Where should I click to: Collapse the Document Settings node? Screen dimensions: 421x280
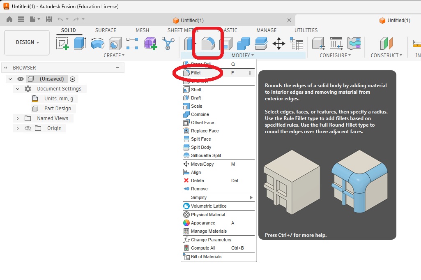tap(18, 89)
